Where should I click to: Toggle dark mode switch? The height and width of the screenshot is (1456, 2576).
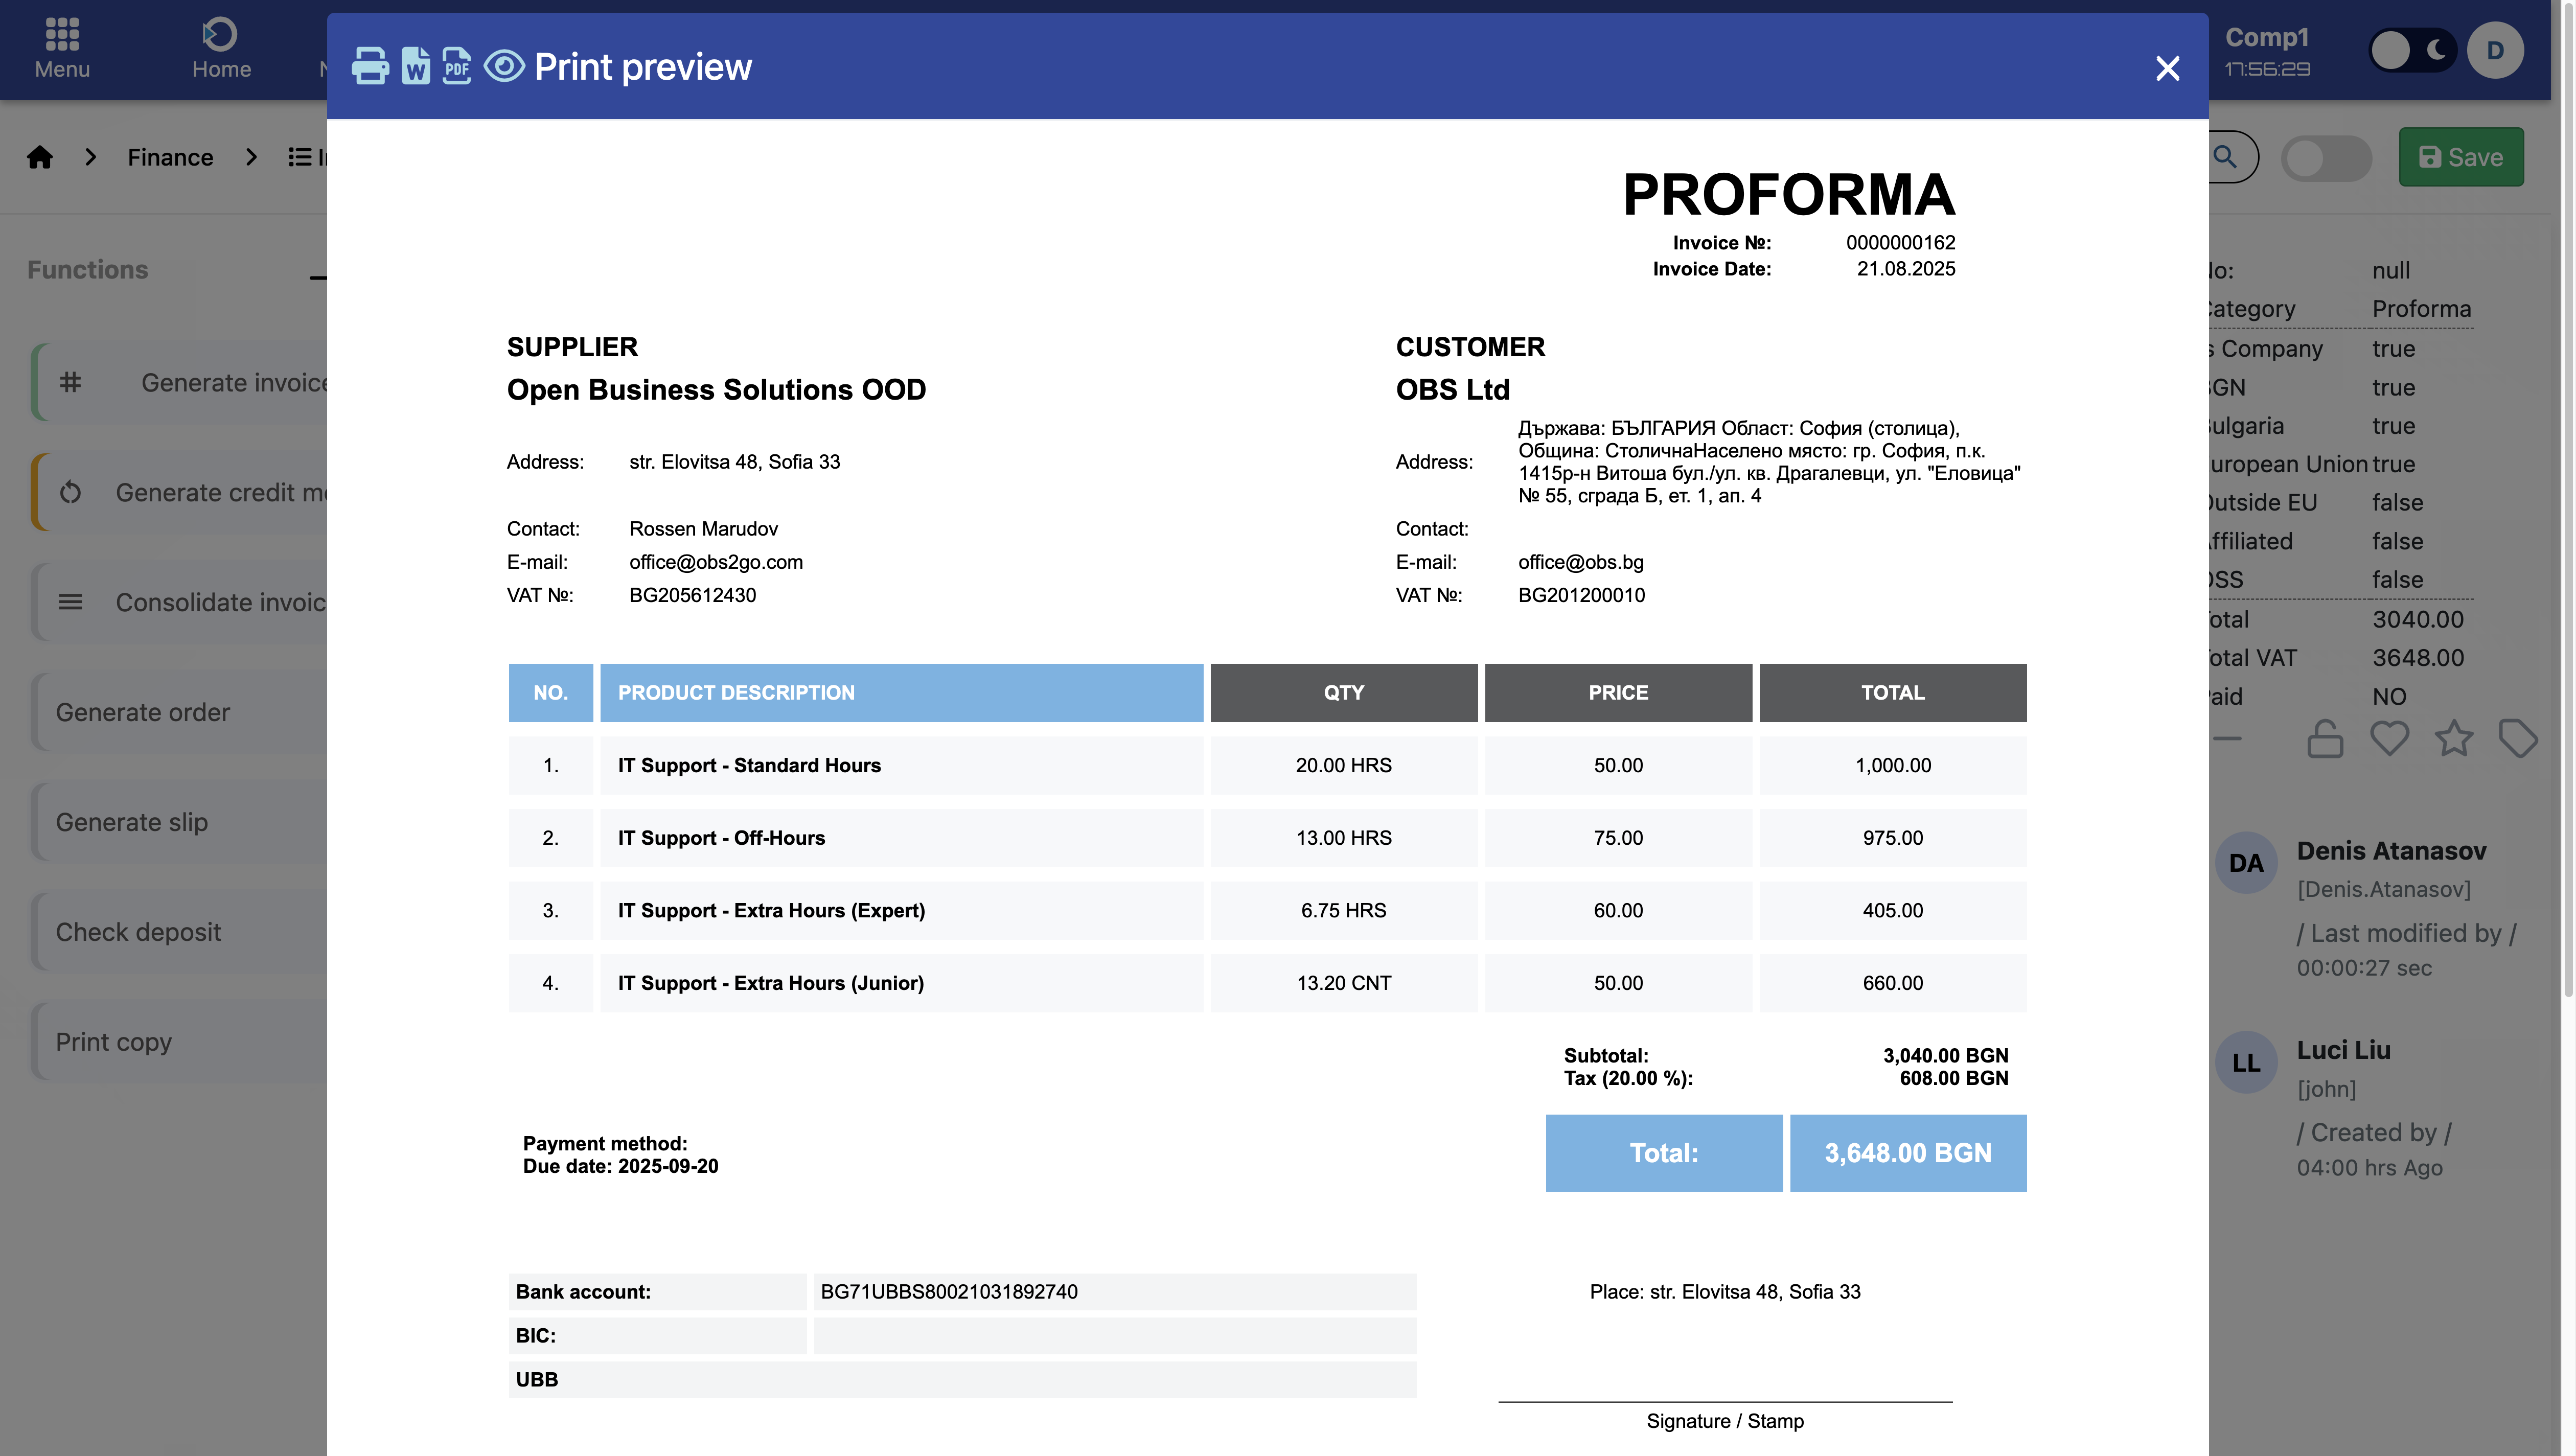coord(2412,50)
